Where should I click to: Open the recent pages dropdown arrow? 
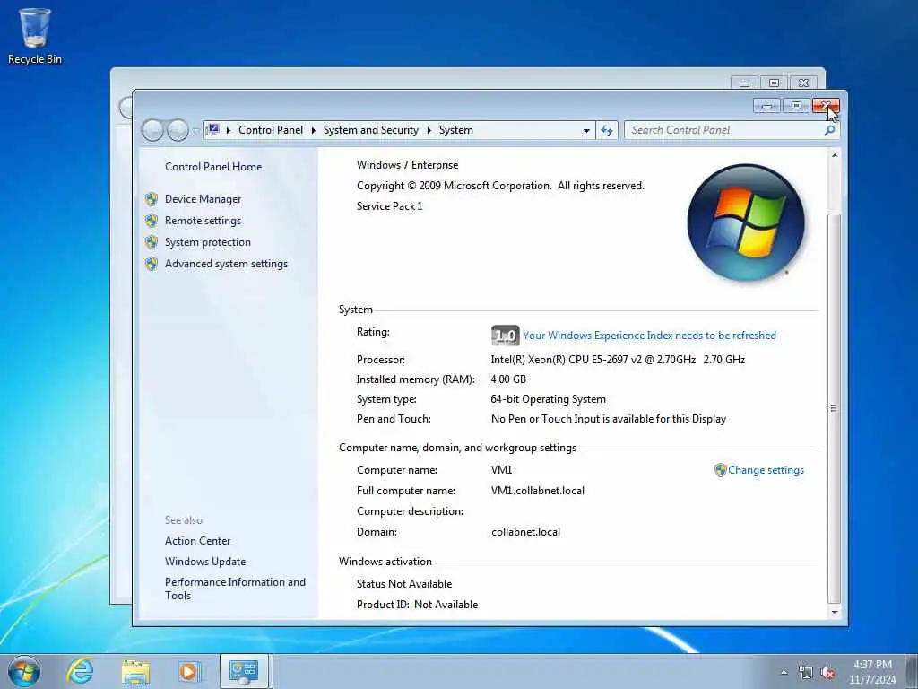195,131
